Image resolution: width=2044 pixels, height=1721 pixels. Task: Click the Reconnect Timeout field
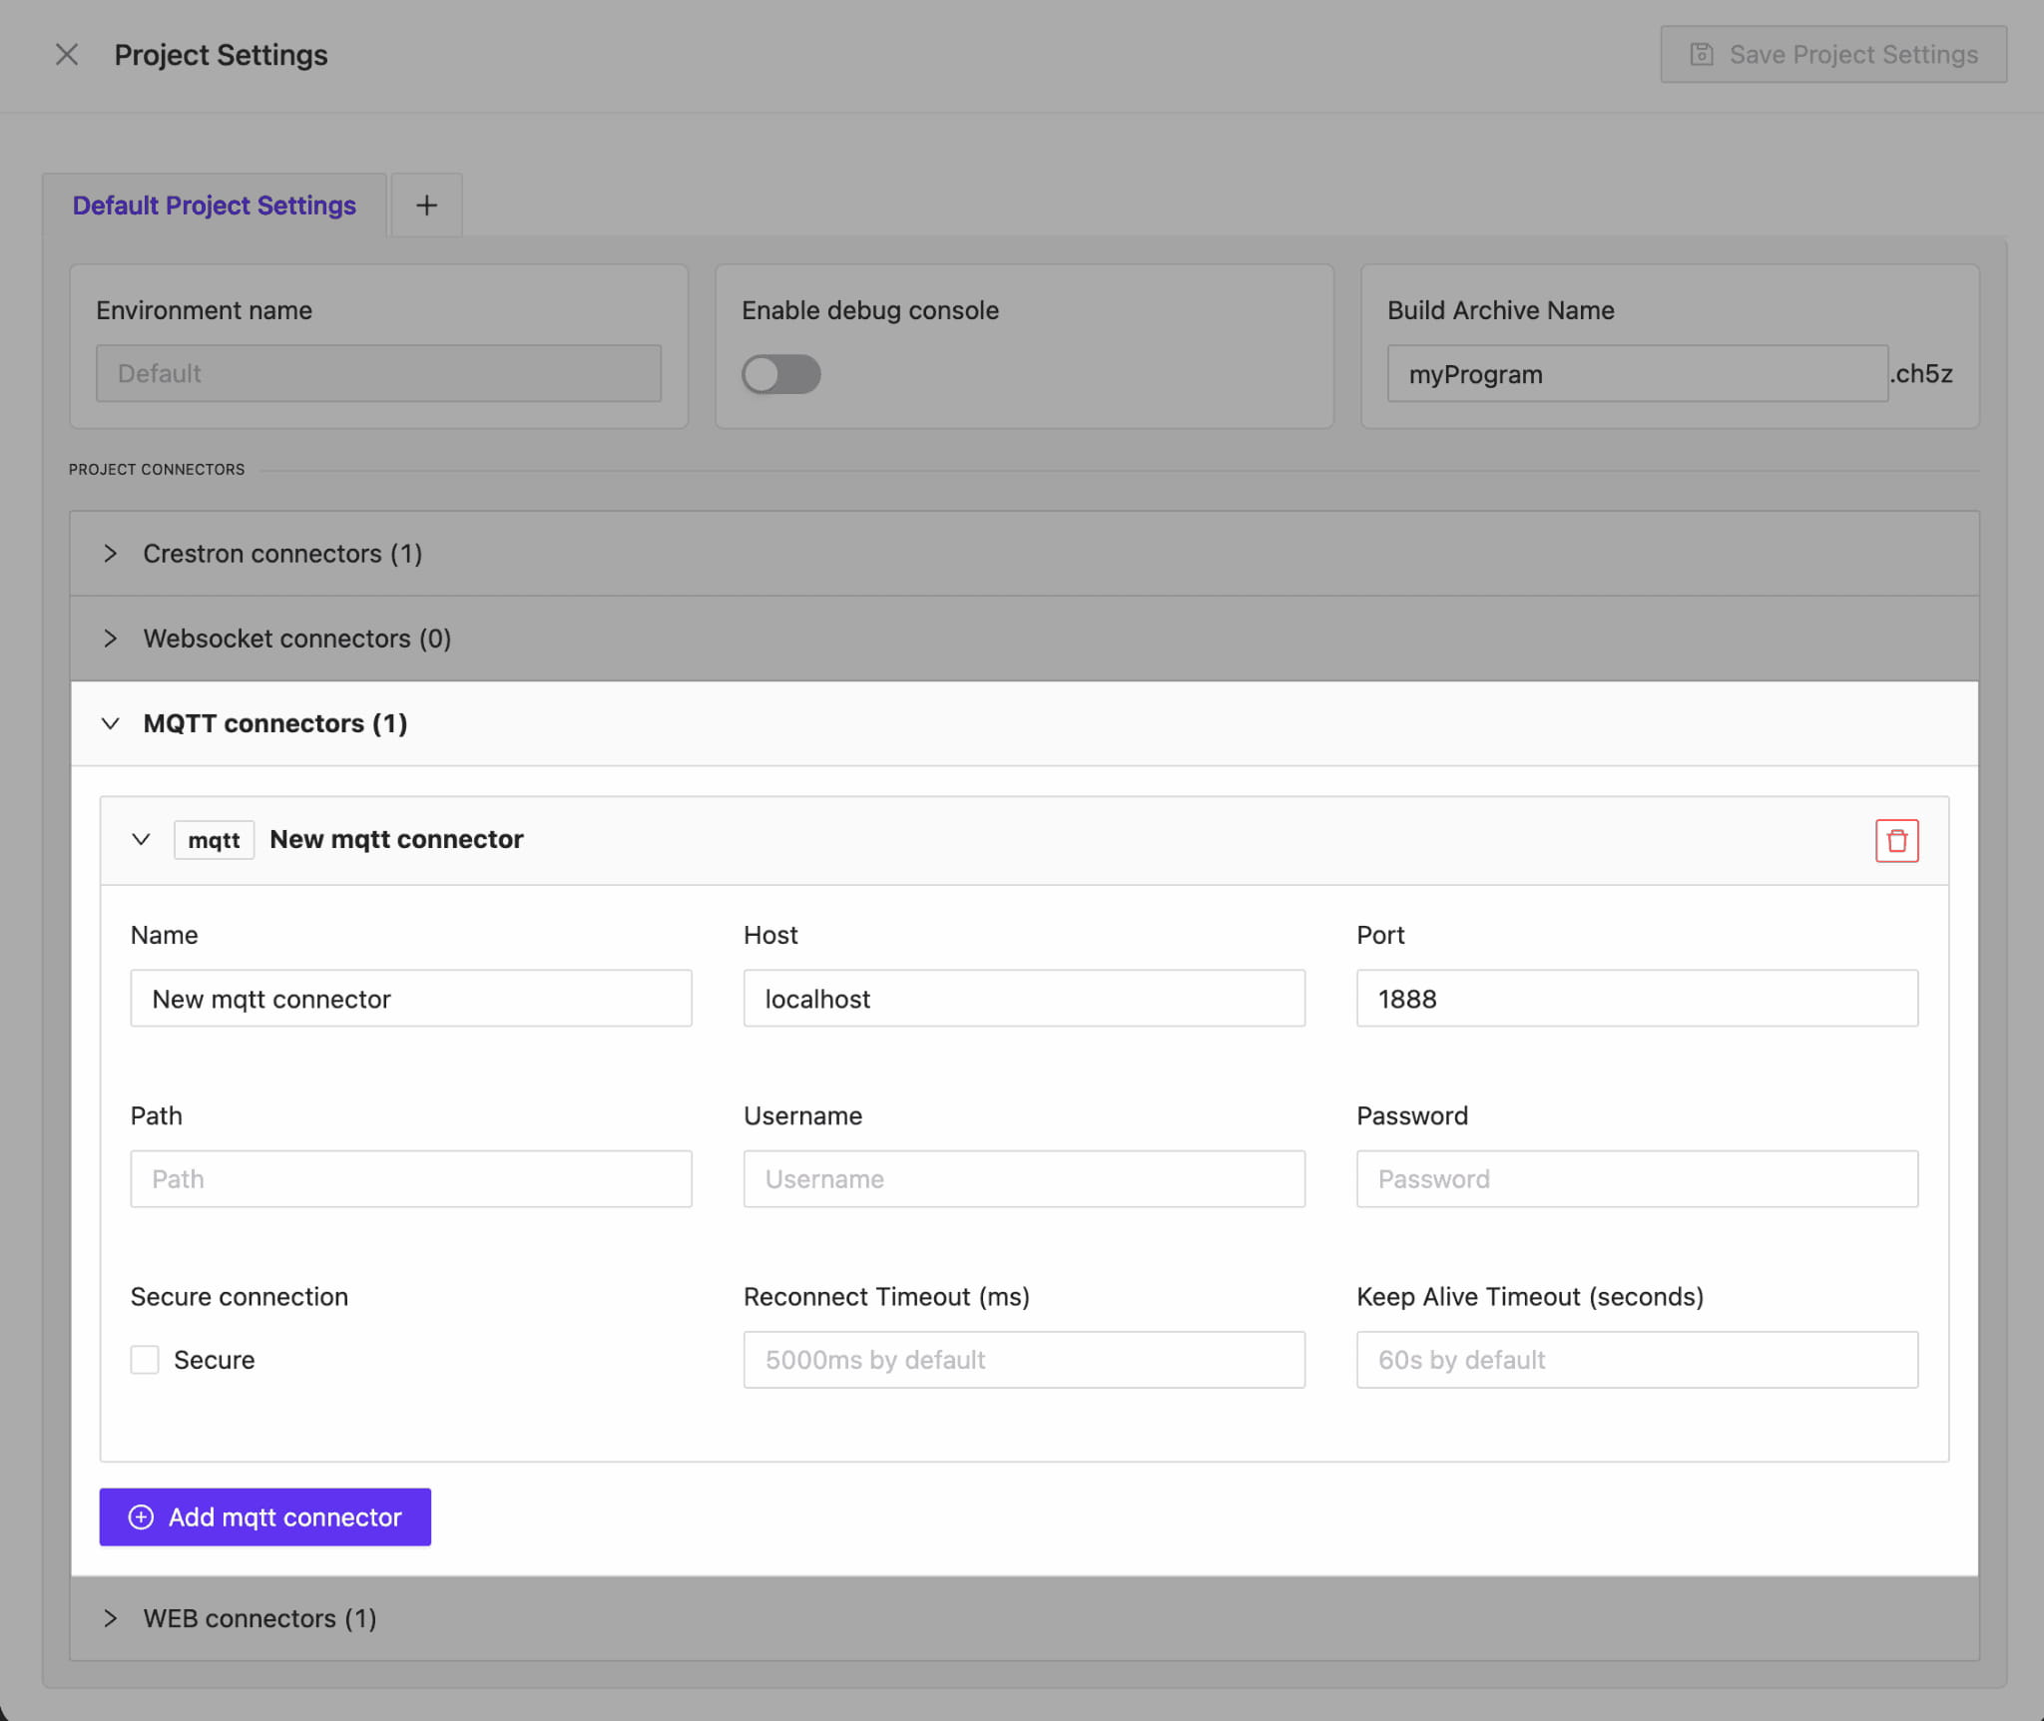pyautogui.click(x=1023, y=1360)
